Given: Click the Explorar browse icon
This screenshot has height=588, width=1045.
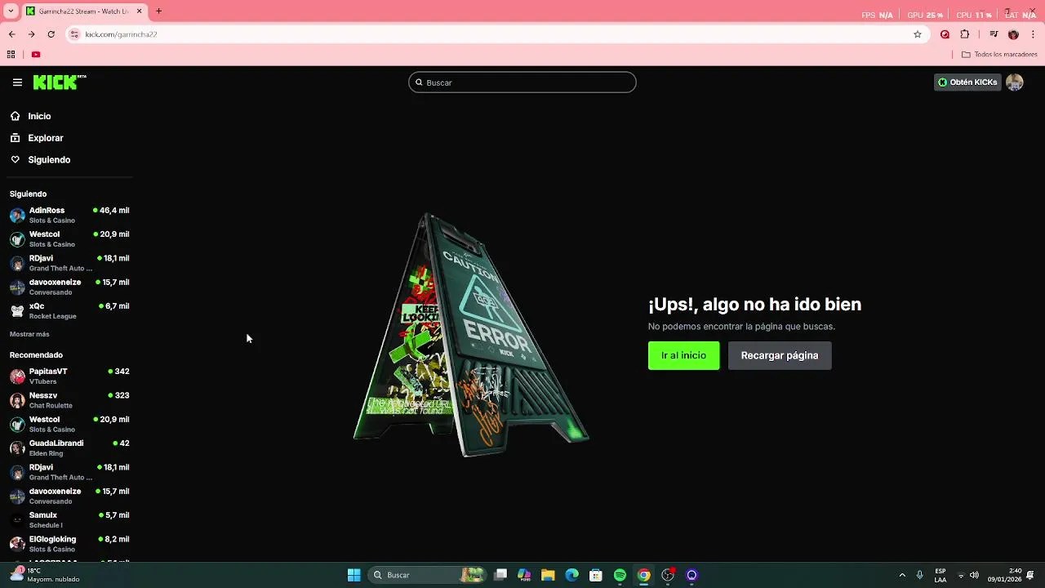Looking at the screenshot, I should tap(15, 138).
